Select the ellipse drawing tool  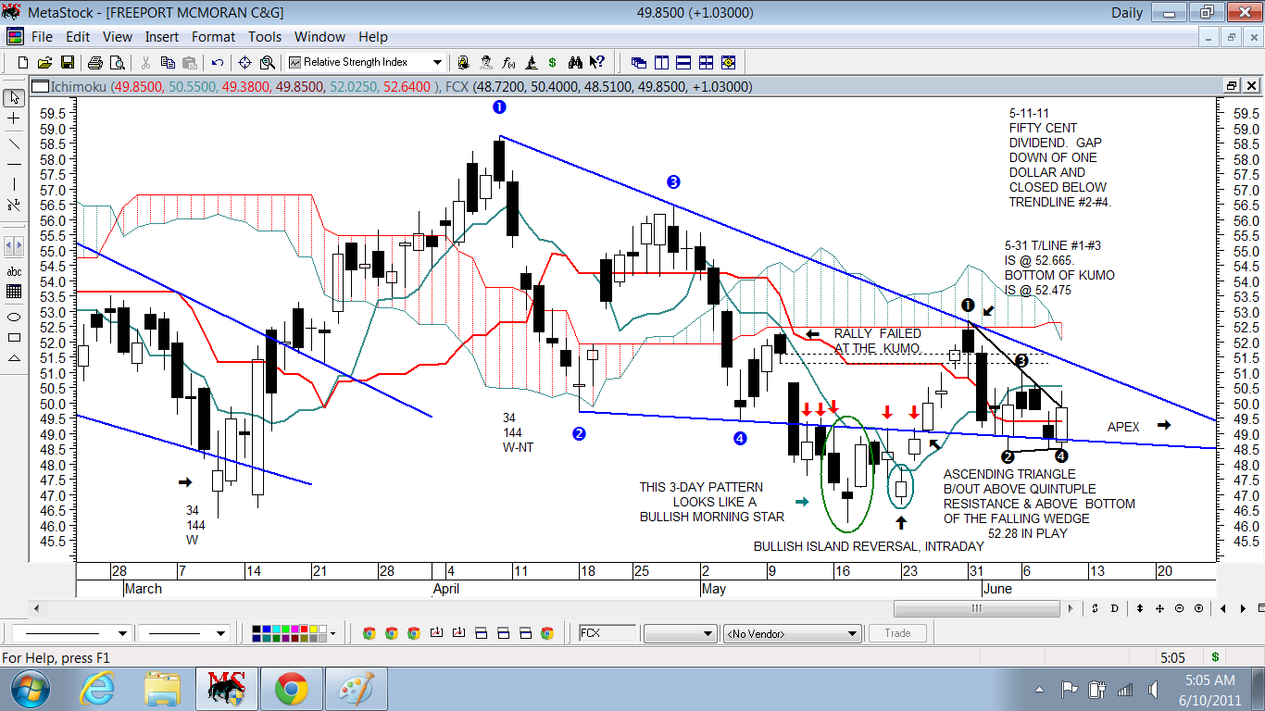(14, 316)
